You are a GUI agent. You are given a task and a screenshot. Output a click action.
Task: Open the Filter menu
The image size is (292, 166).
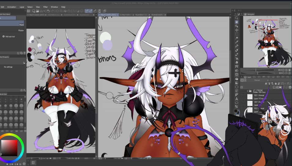46,7
